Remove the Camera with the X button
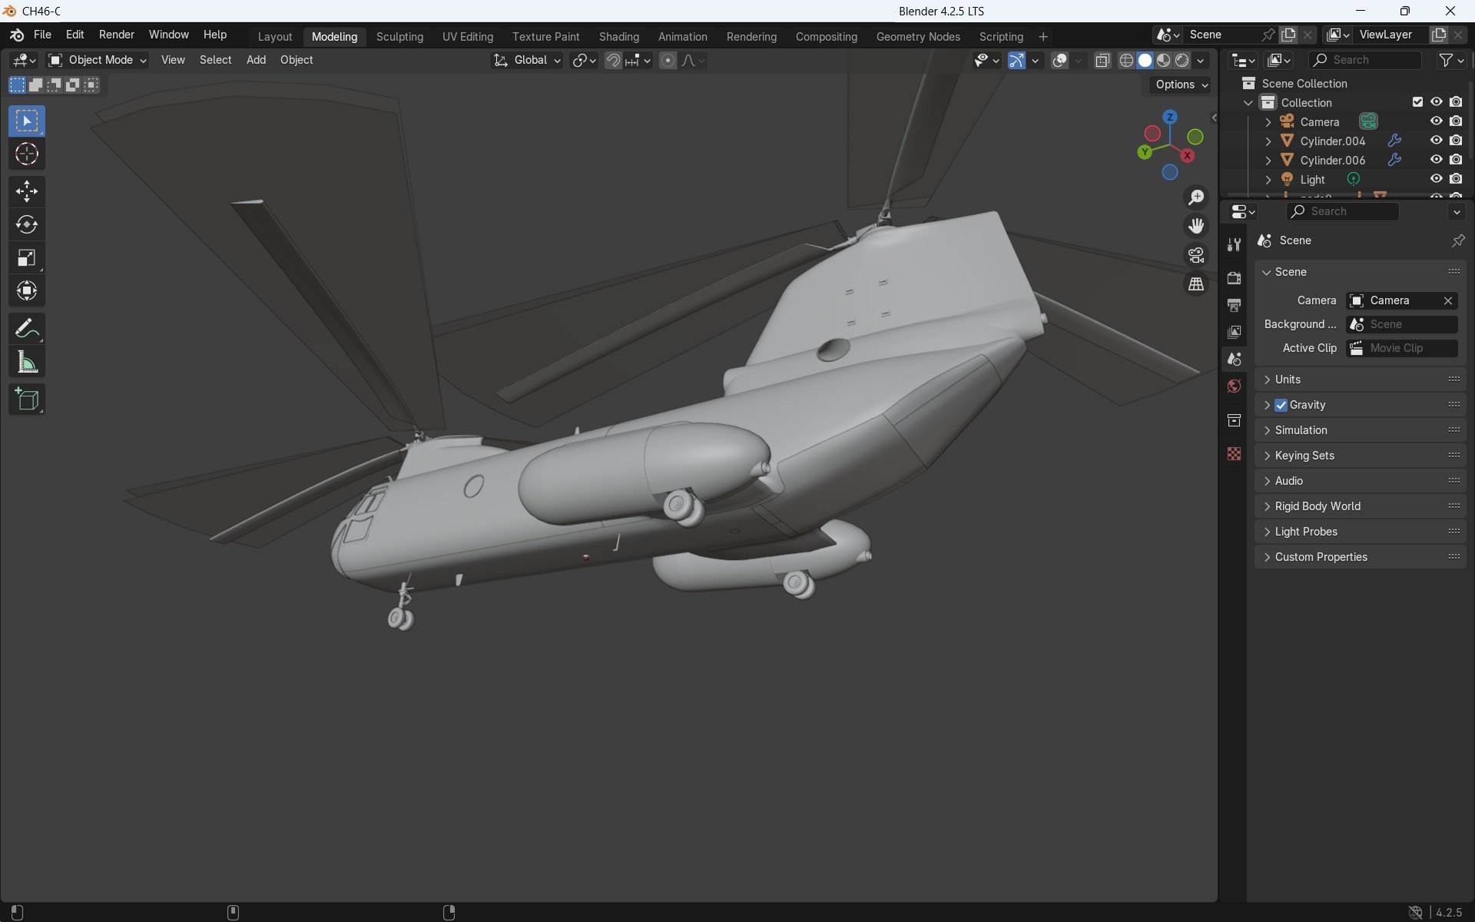The image size is (1475, 922). click(1447, 300)
